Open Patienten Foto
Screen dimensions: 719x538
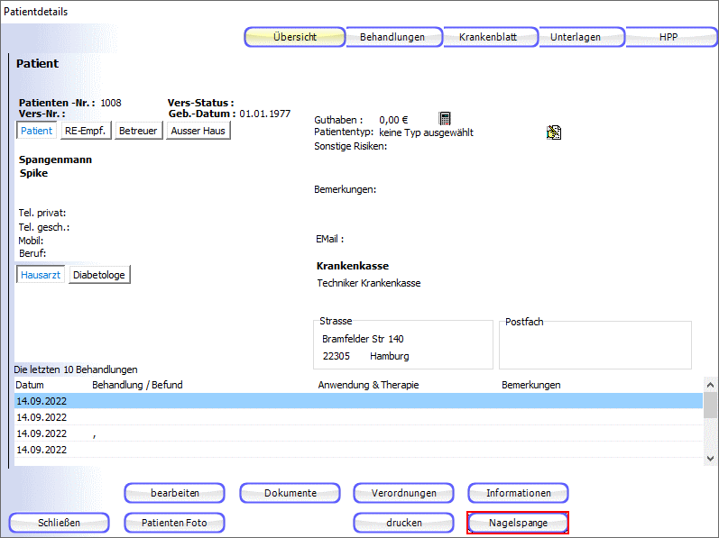tap(175, 523)
